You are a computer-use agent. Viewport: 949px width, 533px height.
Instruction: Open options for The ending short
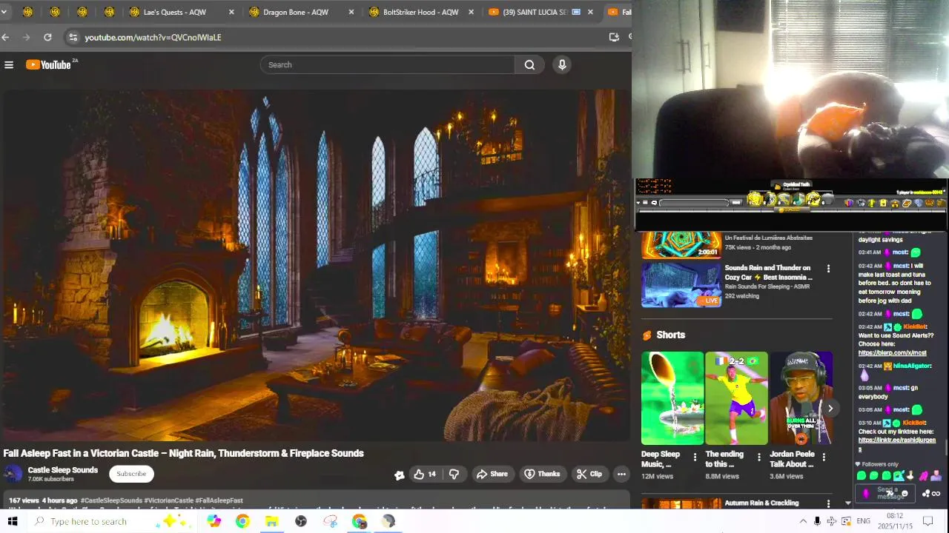758,457
